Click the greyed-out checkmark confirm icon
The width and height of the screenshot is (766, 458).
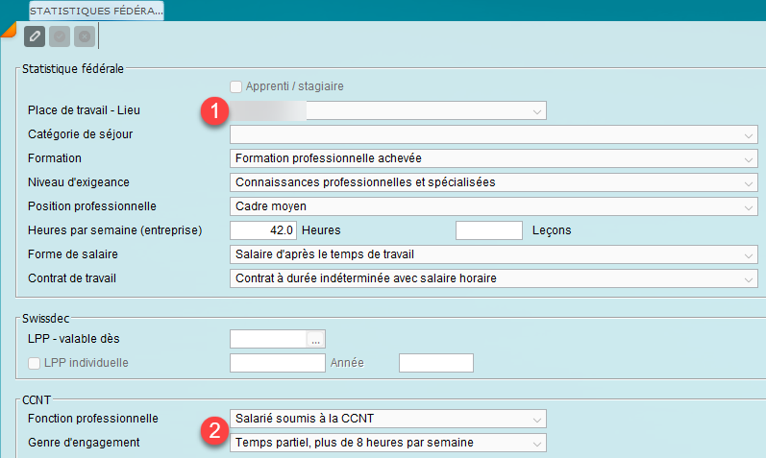point(60,36)
